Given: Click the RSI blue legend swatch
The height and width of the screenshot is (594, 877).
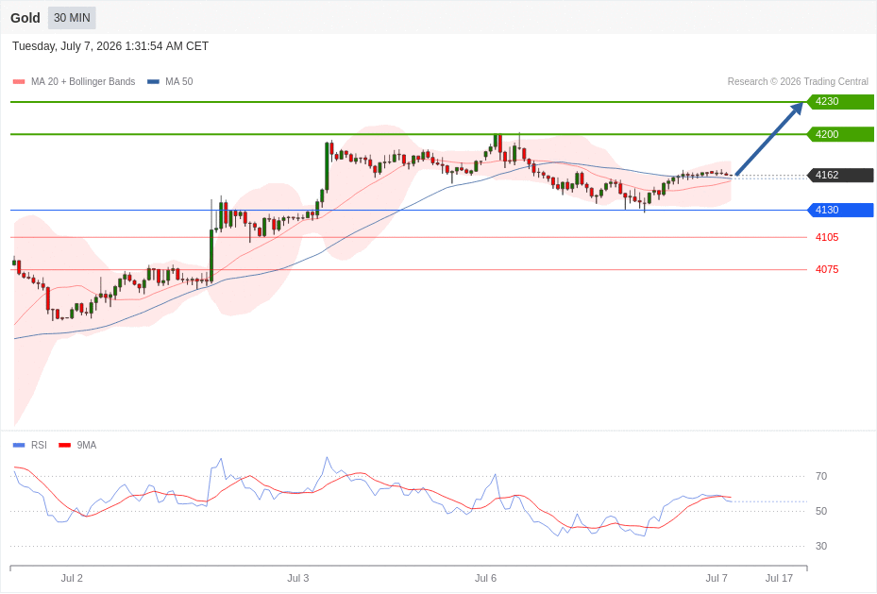Looking at the screenshot, I should tap(19, 445).
